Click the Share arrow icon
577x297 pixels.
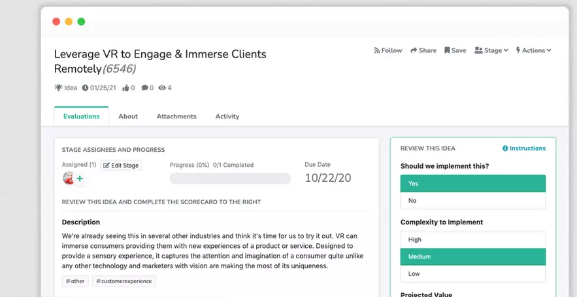point(414,50)
